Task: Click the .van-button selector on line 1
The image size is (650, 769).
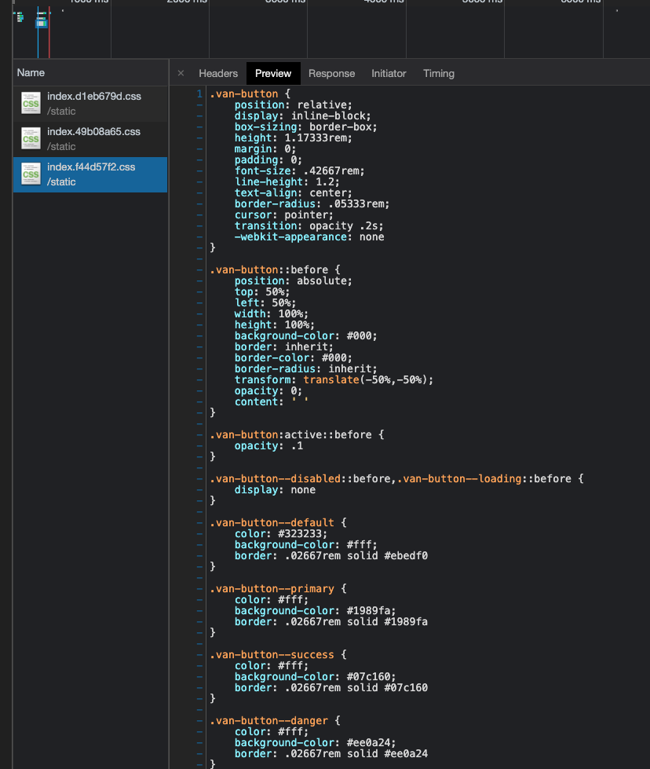Action: (x=243, y=93)
